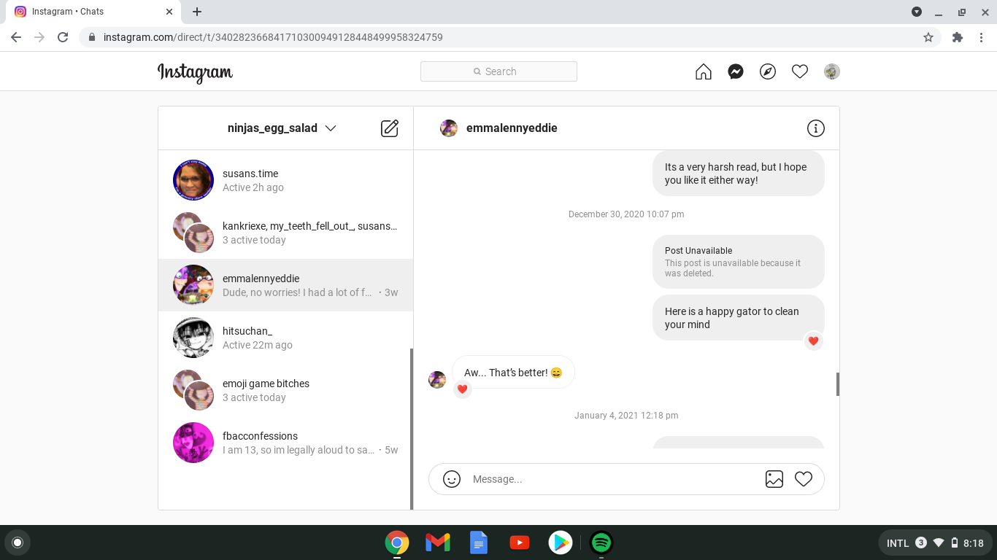Click the tab search dropdown arrow
997x560 pixels.
[x=917, y=12]
